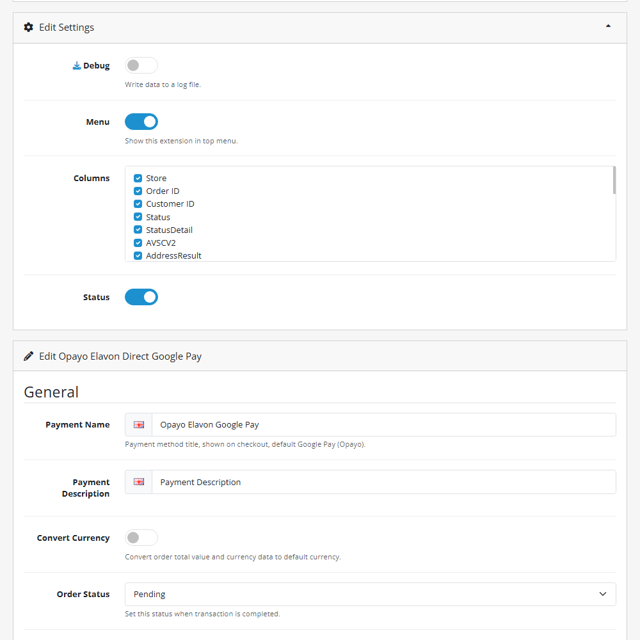Click the Payment Name text field
Image resolution: width=640 pixels, height=640 pixels.
tap(383, 425)
